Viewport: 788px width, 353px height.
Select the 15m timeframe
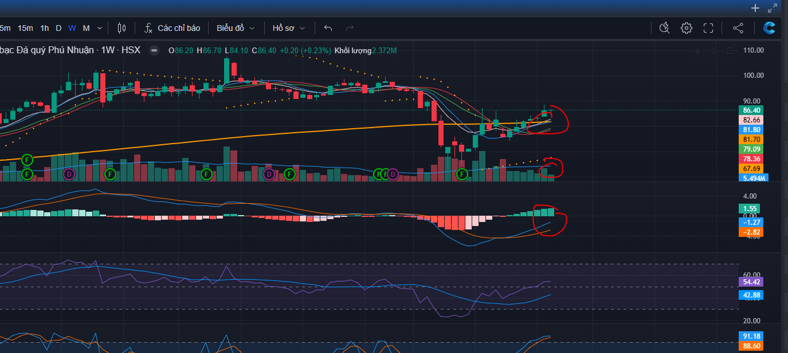click(25, 28)
